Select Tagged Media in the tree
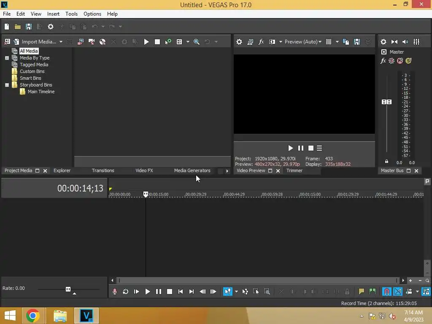The image size is (432, 324). 34,65
